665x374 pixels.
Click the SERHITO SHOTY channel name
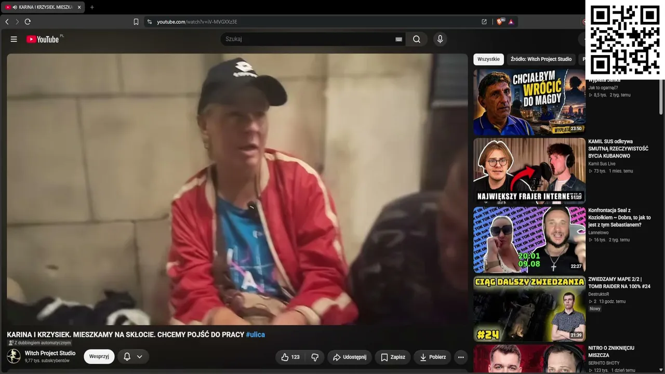pyautogui.click(x=604, y=363)
